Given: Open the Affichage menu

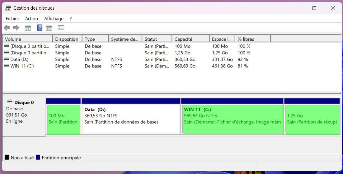Looking at the screenshot, I should 54,19.
